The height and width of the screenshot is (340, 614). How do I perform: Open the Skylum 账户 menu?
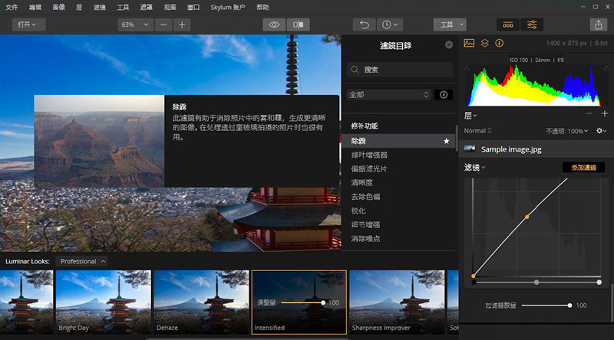coord(227,7)
